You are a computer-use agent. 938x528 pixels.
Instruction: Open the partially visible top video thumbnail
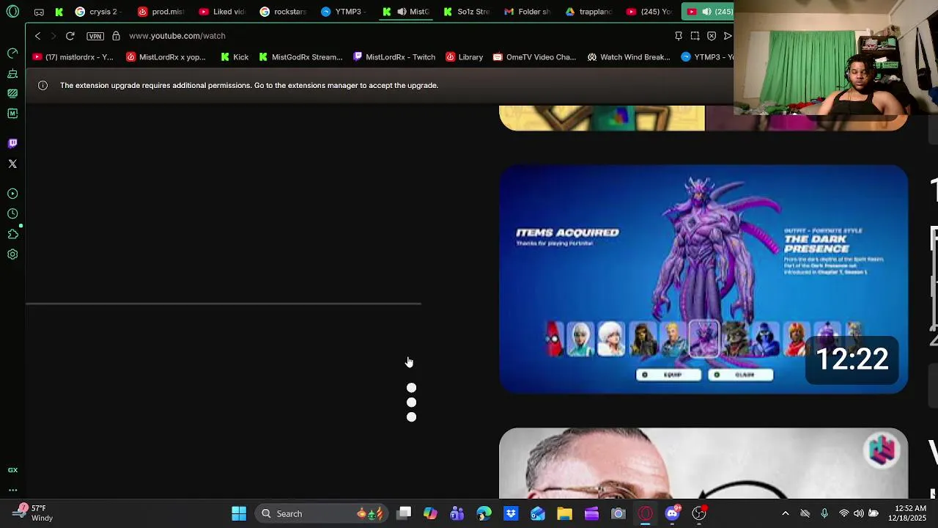click(703, 118)
